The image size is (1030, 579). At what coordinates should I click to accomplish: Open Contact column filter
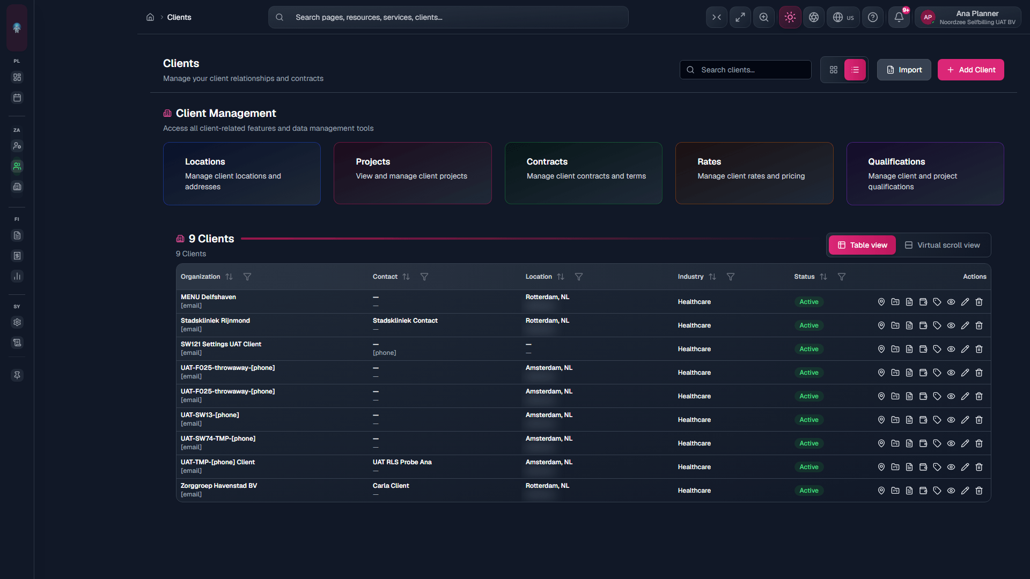pyautogui.click(x=424, y=277)
